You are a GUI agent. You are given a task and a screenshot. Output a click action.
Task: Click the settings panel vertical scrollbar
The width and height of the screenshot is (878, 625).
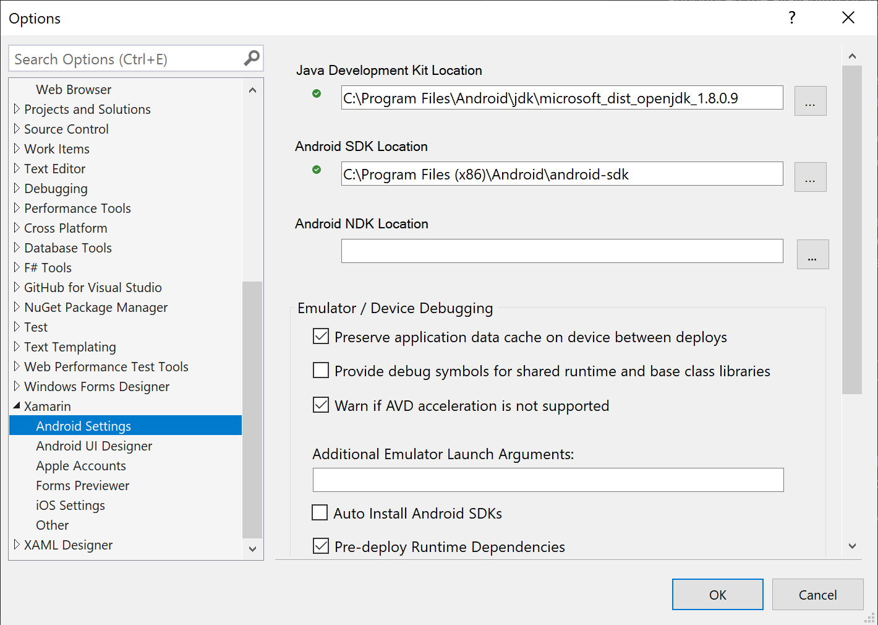point(852,229)
